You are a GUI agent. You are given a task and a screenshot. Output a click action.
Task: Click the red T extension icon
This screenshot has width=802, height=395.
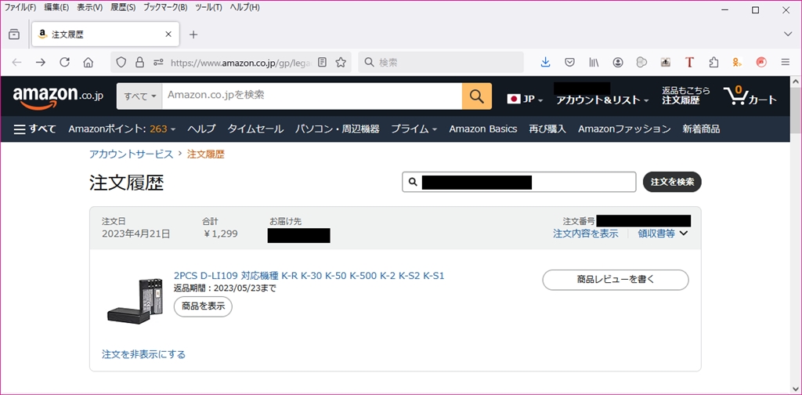(x=689, y=63)
